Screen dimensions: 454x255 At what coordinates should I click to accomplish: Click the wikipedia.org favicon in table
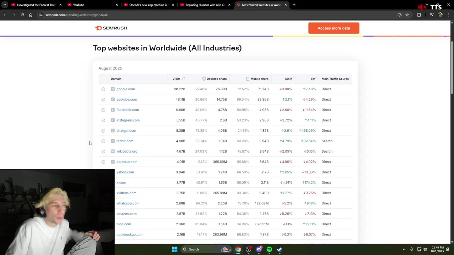point(113,152)
